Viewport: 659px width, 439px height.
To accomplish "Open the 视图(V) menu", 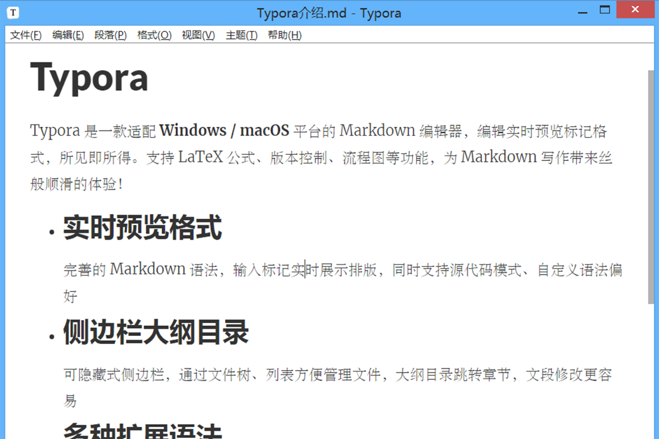I will coord(198,35).
